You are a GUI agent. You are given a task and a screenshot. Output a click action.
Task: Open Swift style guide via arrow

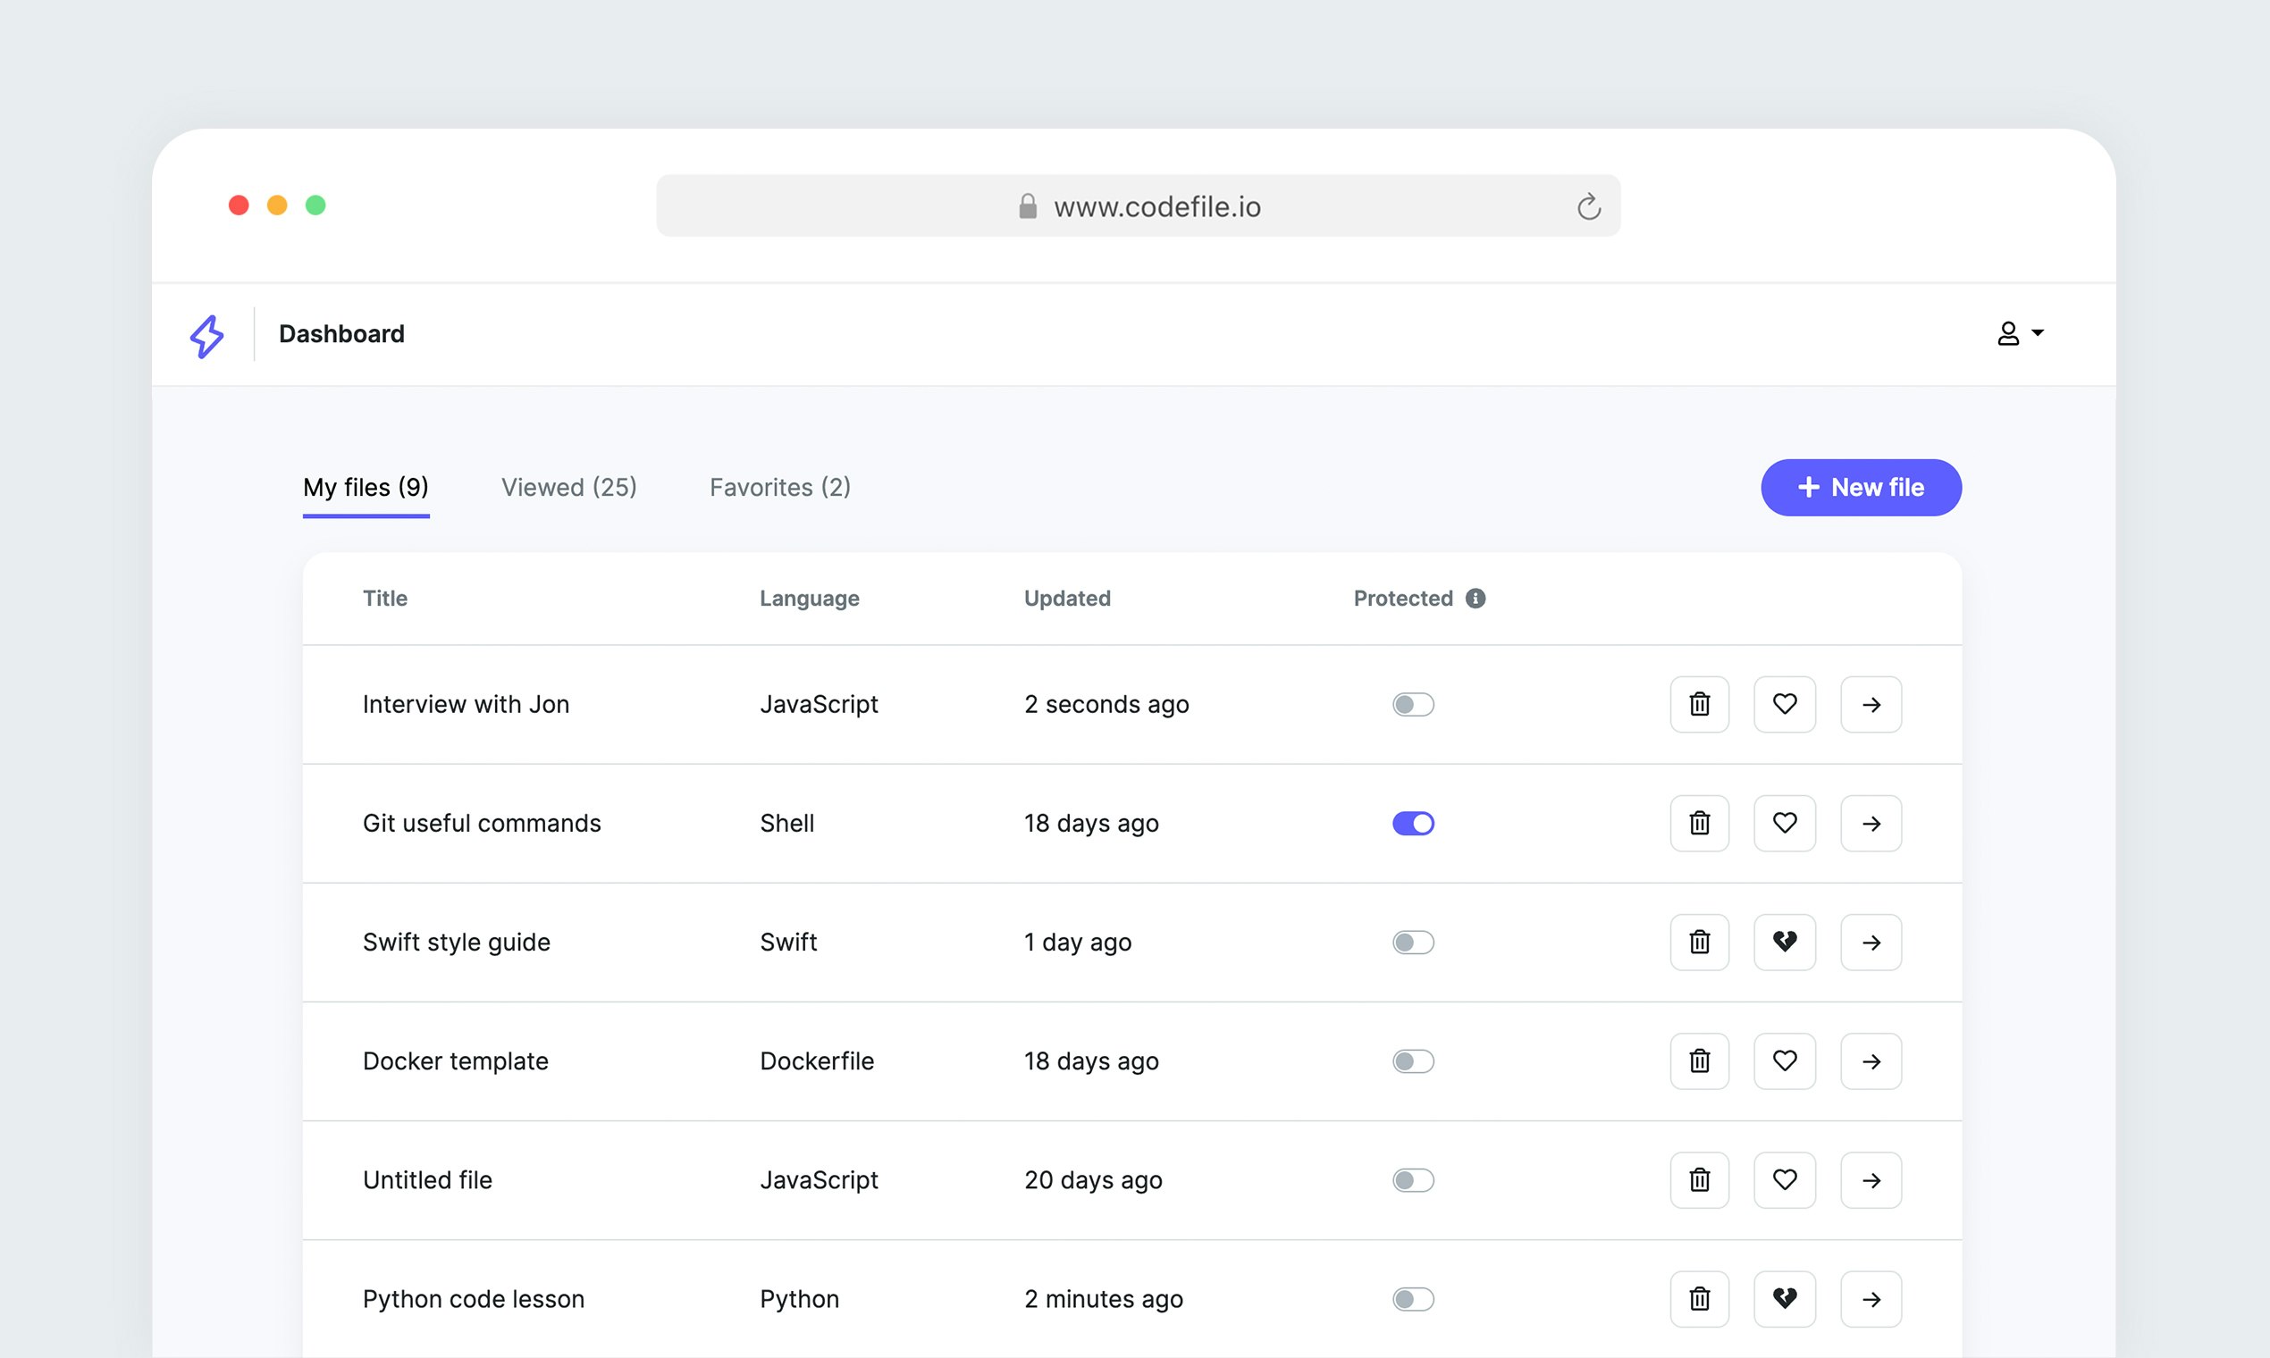tap(1871, 943)
